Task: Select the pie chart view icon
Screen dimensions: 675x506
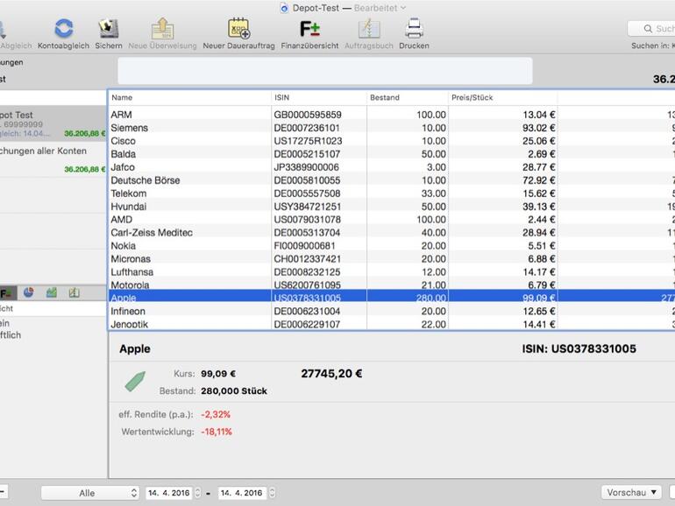Action: [x=28, y=292]
